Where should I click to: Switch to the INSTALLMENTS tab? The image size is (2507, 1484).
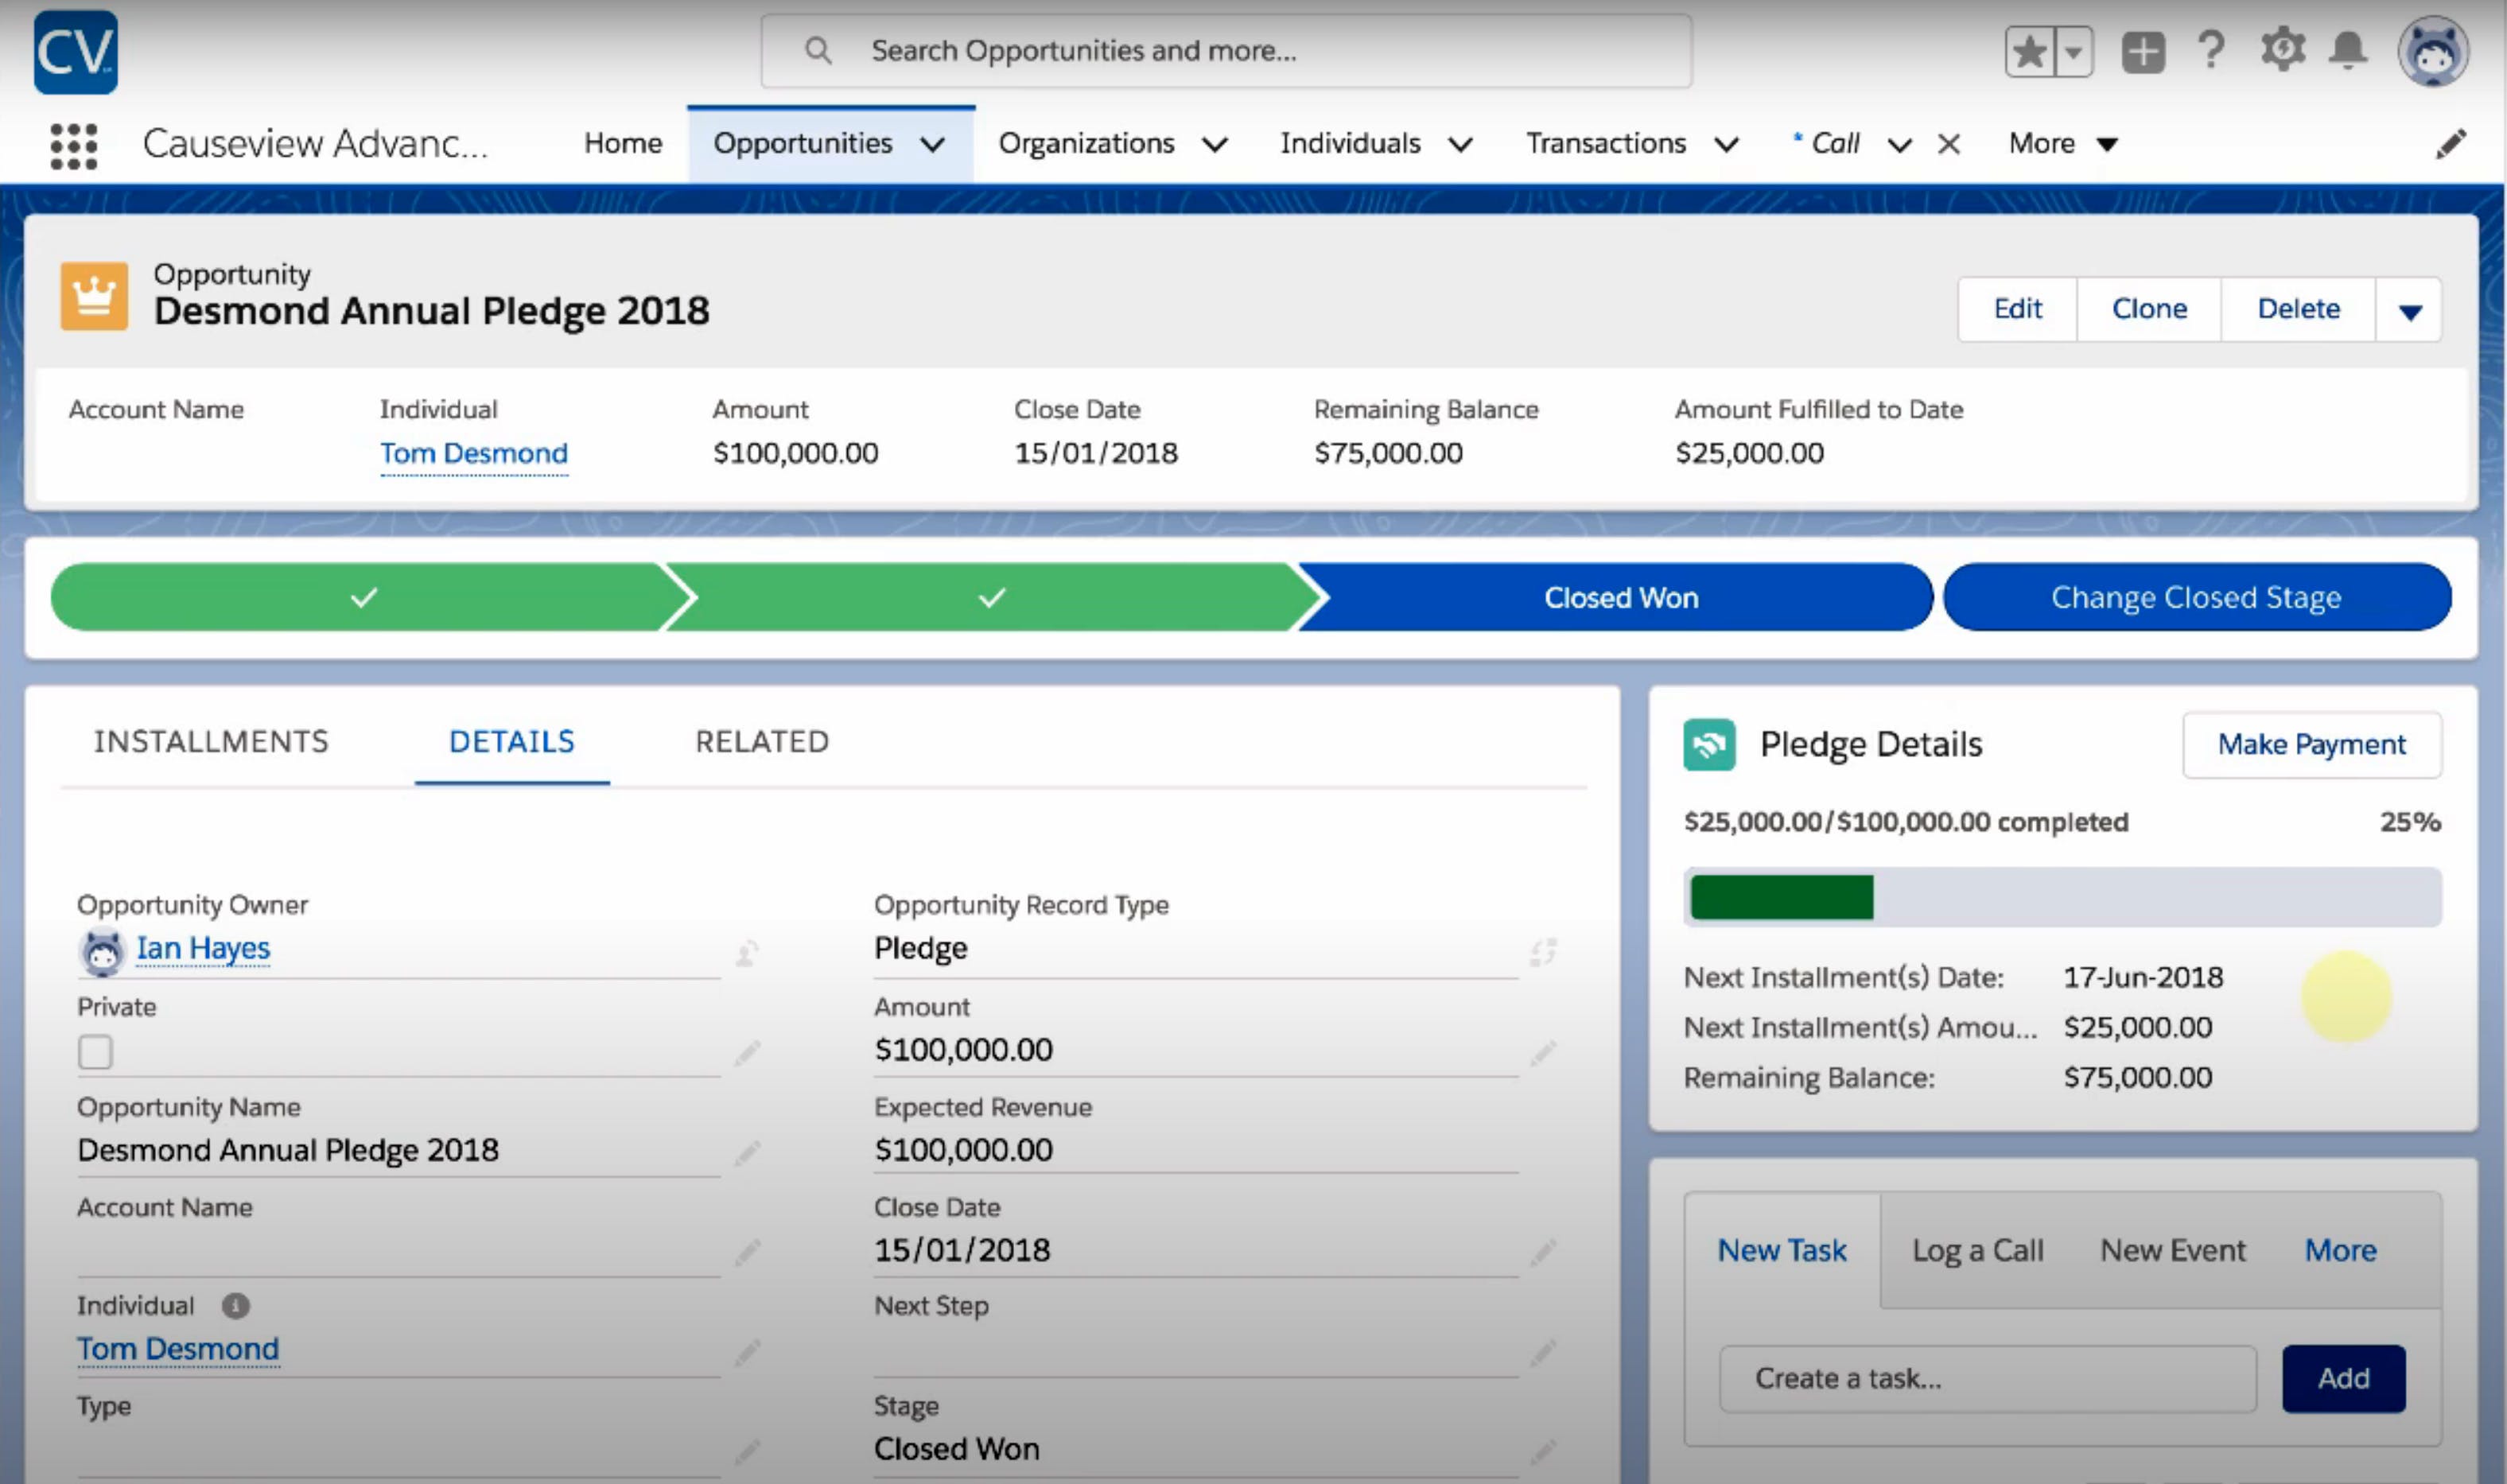211,742
